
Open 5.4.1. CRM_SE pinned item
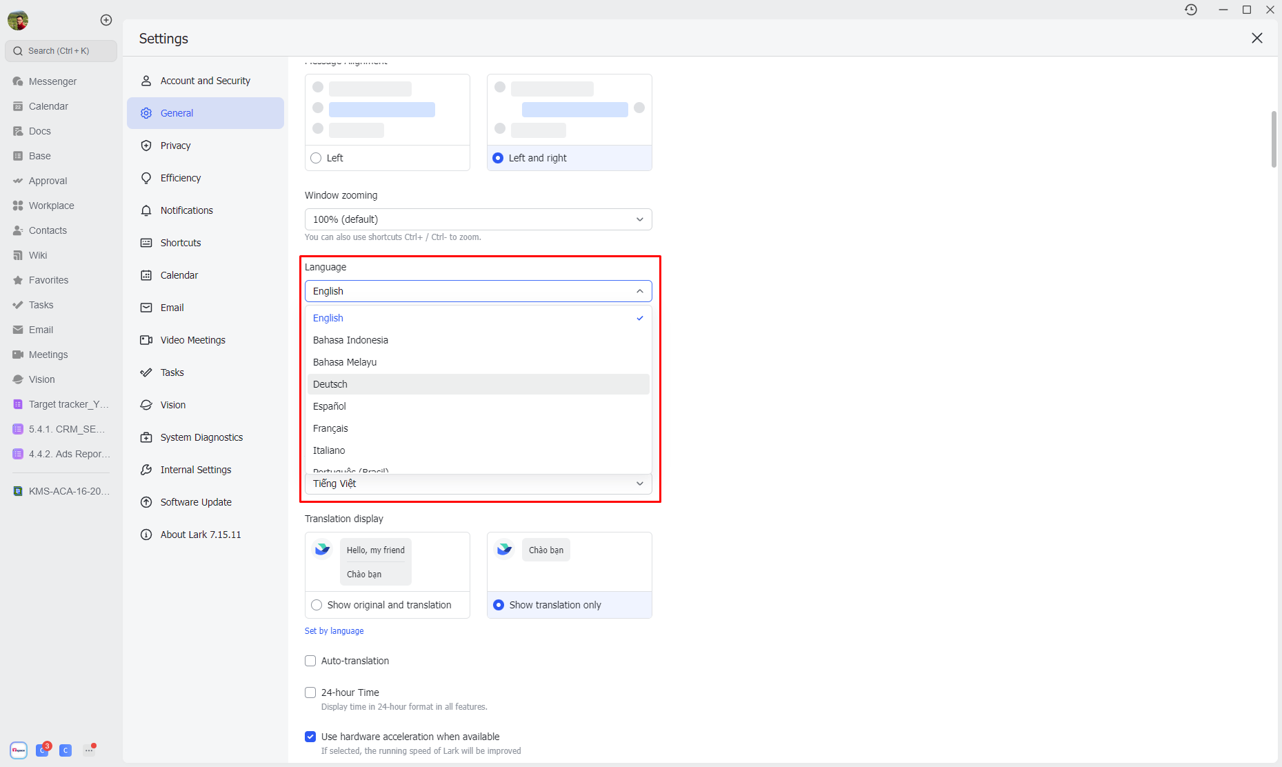coord(61,429)
